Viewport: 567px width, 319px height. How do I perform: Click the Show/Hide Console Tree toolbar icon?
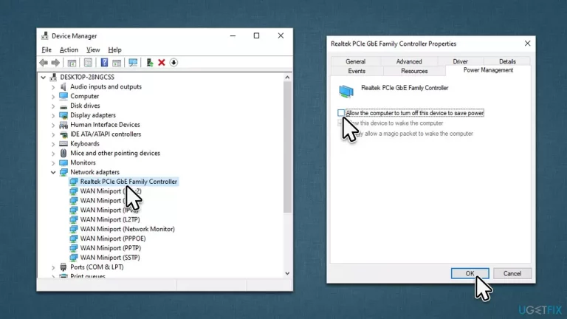72,63
